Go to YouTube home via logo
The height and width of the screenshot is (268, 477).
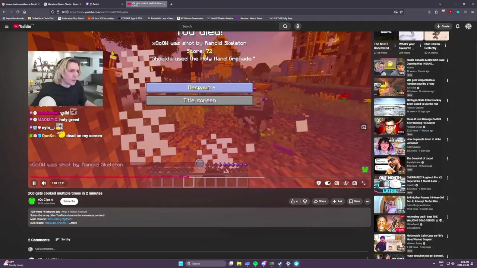click(x=23, y=26)
